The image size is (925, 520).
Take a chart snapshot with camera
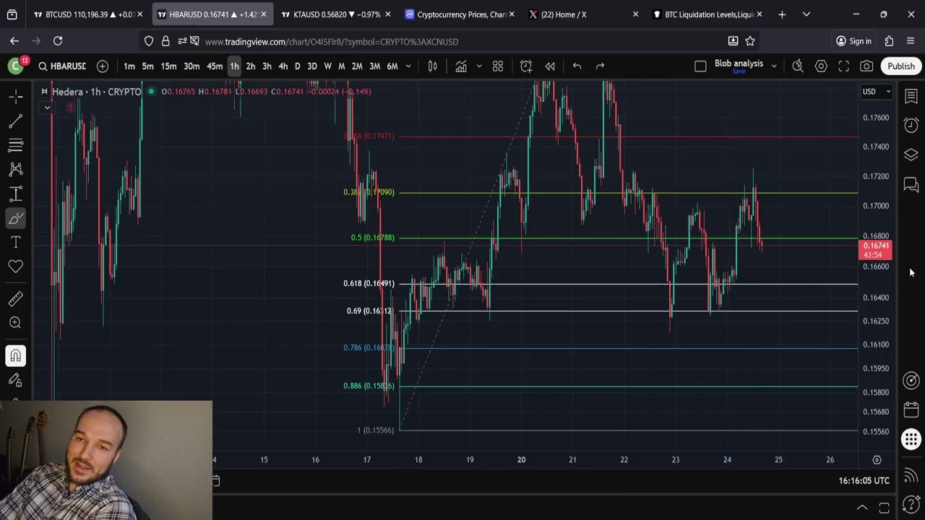[x=866, y=66]
